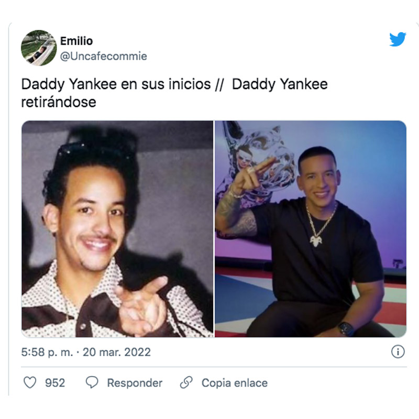The image size is (419, 419).
Task: Like the tweet with the heart icon
Action: (30, 382)
